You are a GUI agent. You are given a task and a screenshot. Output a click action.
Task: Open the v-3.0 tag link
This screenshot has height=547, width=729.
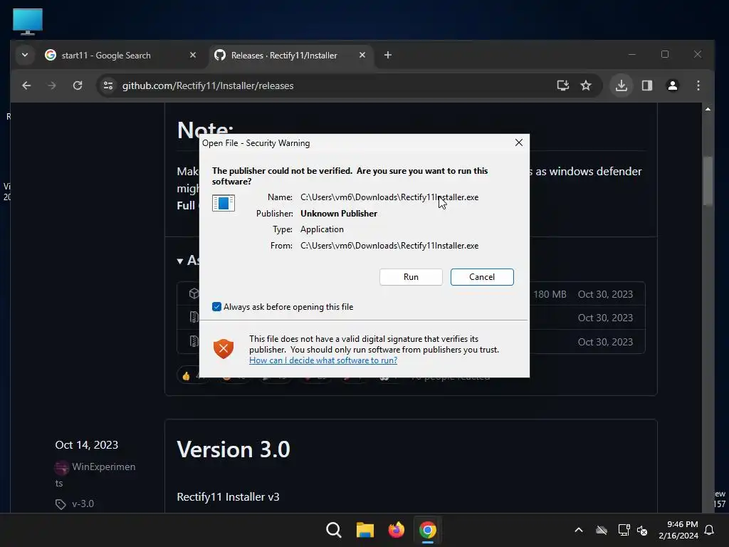click(x=83, y=504)
